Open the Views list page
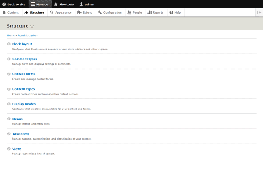 (17, 149)
